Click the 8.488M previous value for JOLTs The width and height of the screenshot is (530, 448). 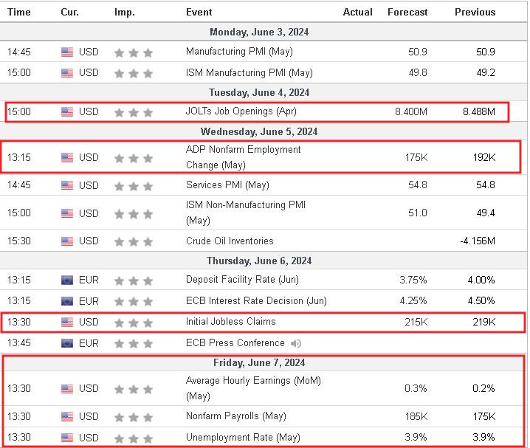click(479, 112)
